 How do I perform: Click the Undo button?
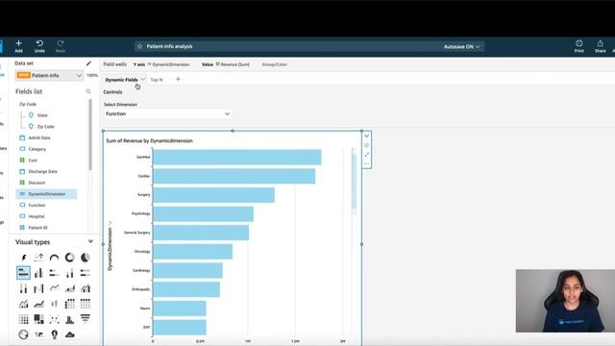click(39, 46)
